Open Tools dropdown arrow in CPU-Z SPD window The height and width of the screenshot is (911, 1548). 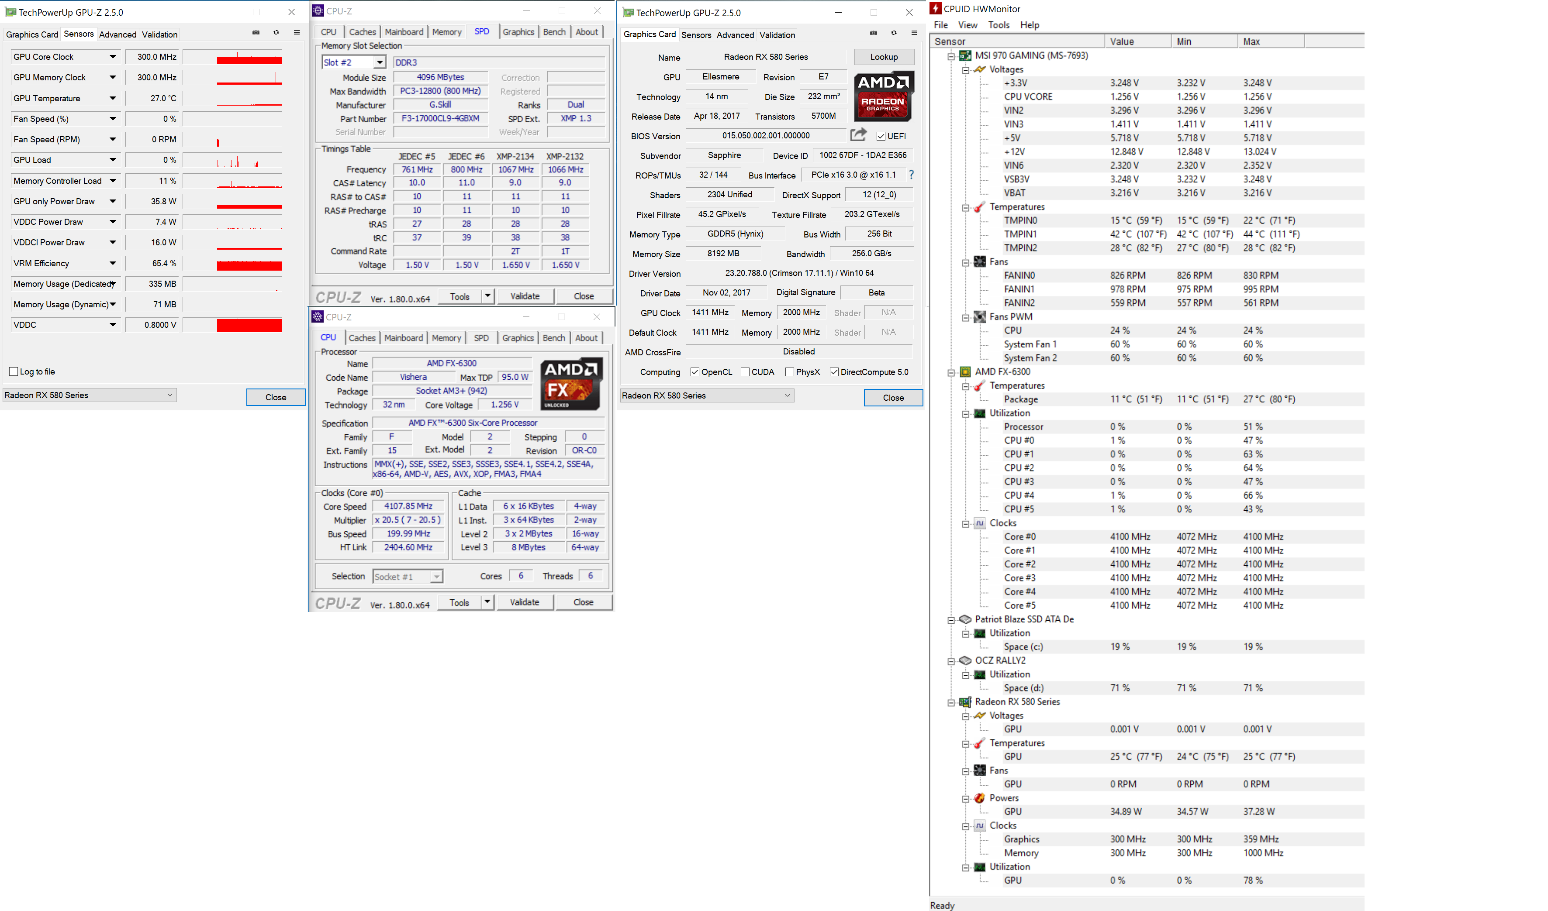tap(488, 296)
